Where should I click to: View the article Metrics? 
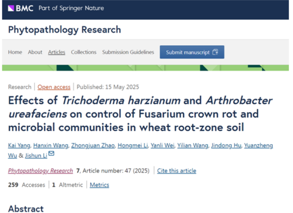[99, 185]
